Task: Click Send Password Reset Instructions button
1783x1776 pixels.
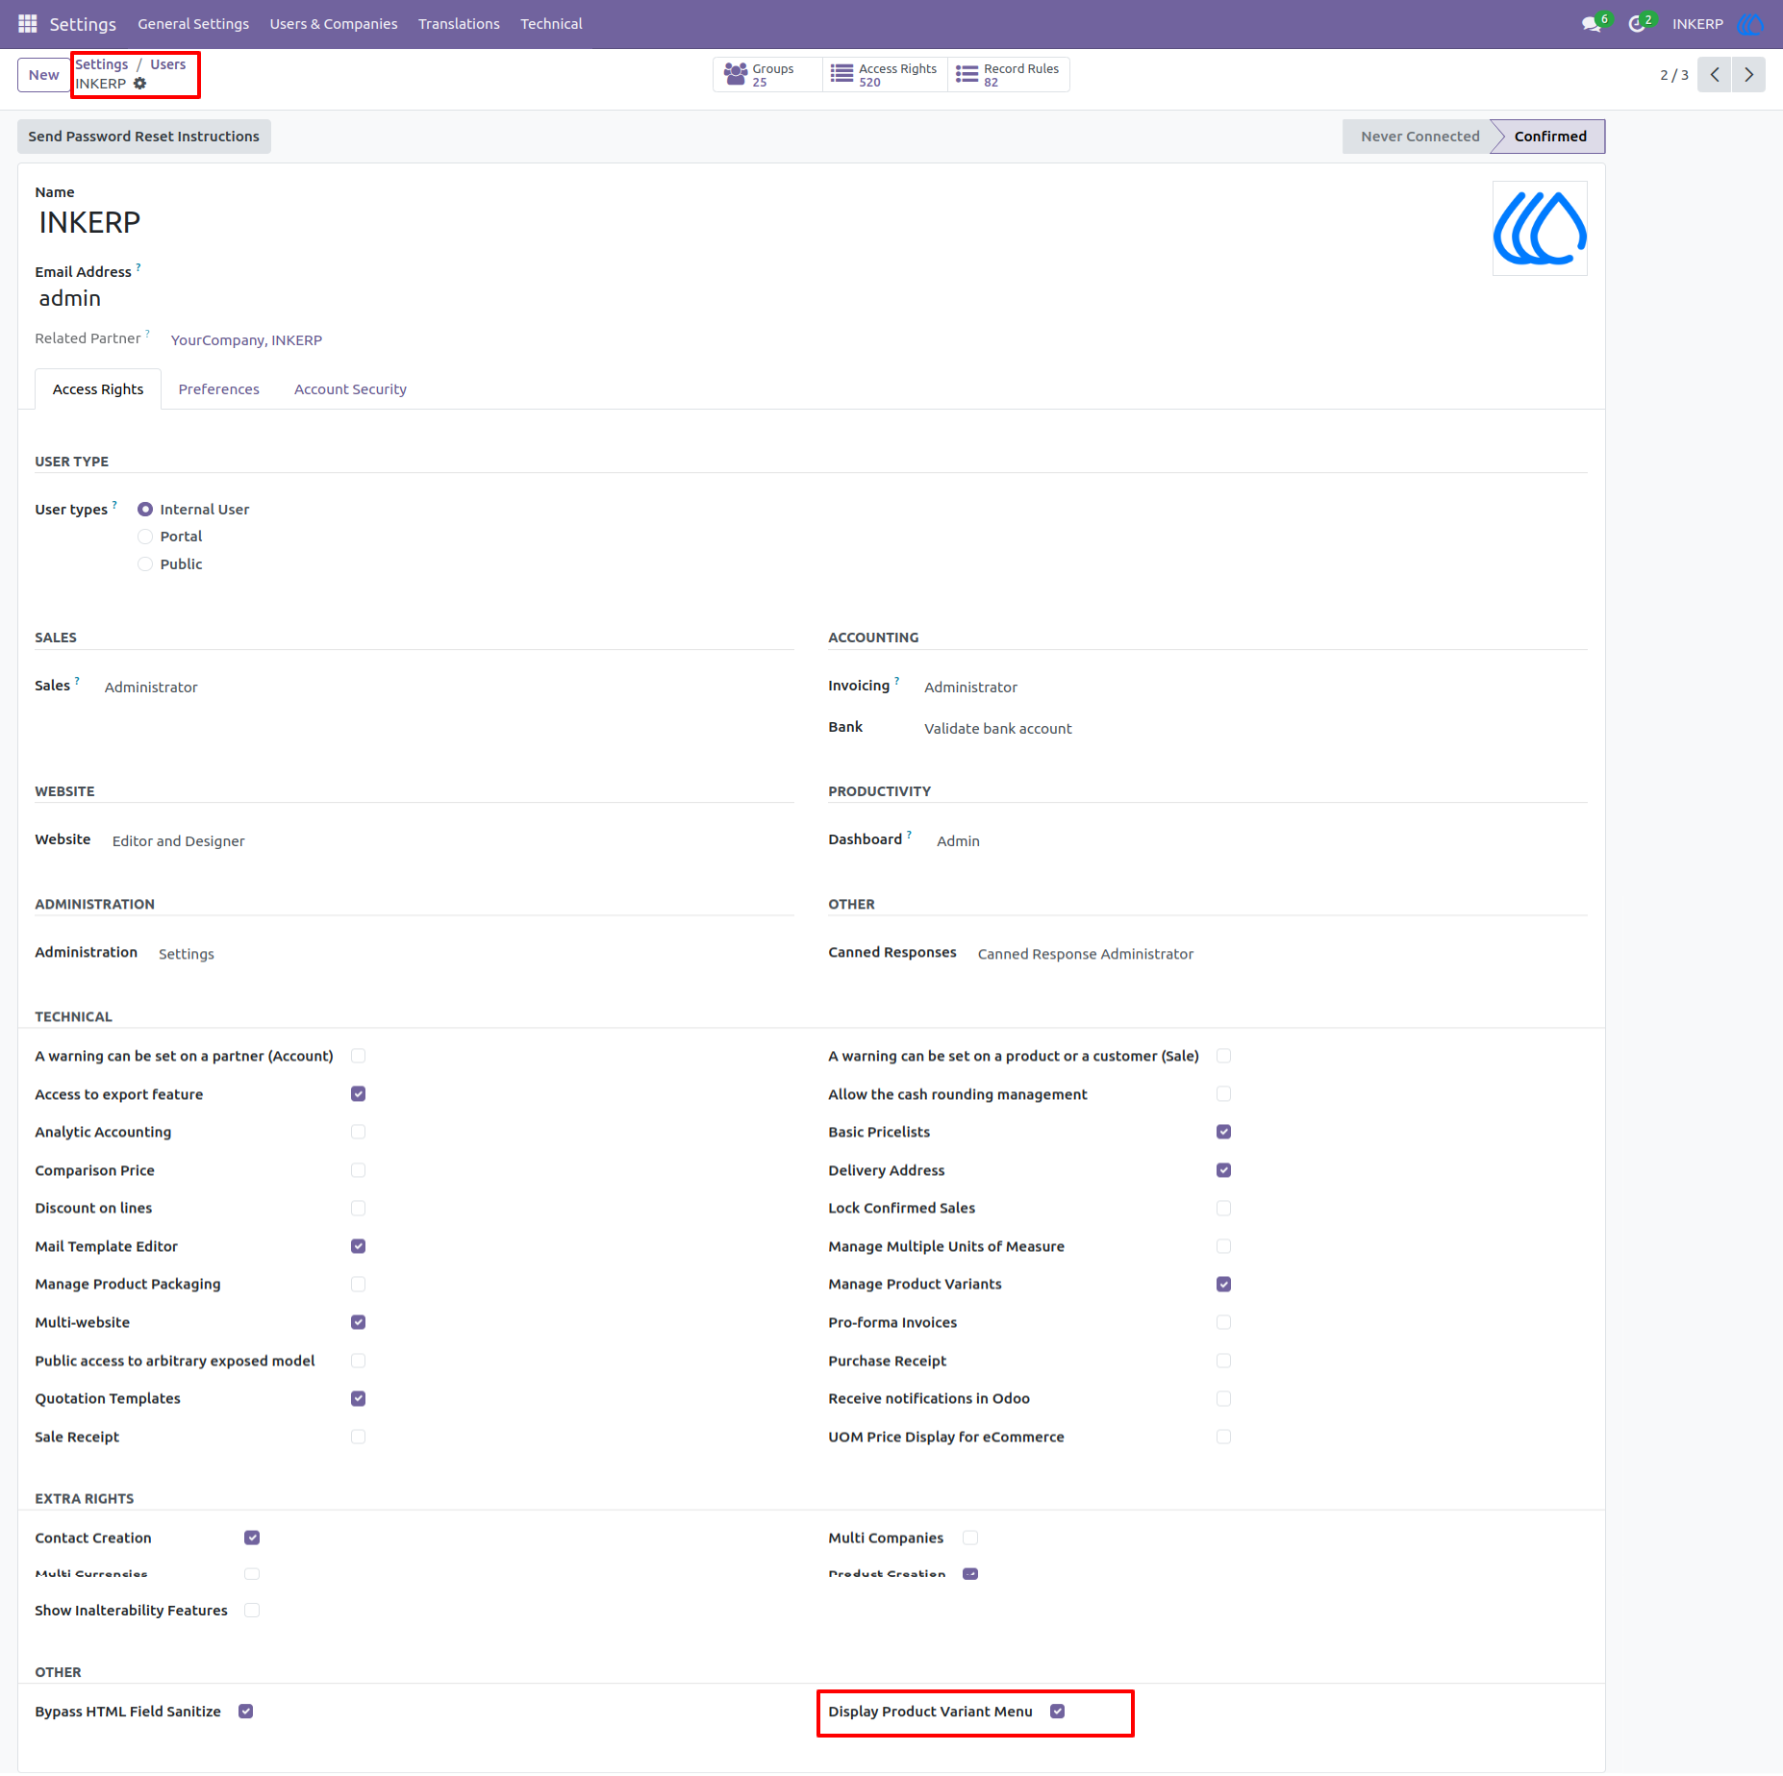Action: coord(144,137)
